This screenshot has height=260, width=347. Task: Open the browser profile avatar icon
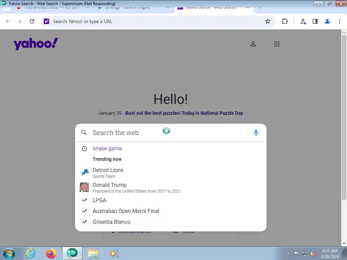[x=327, y=21]
